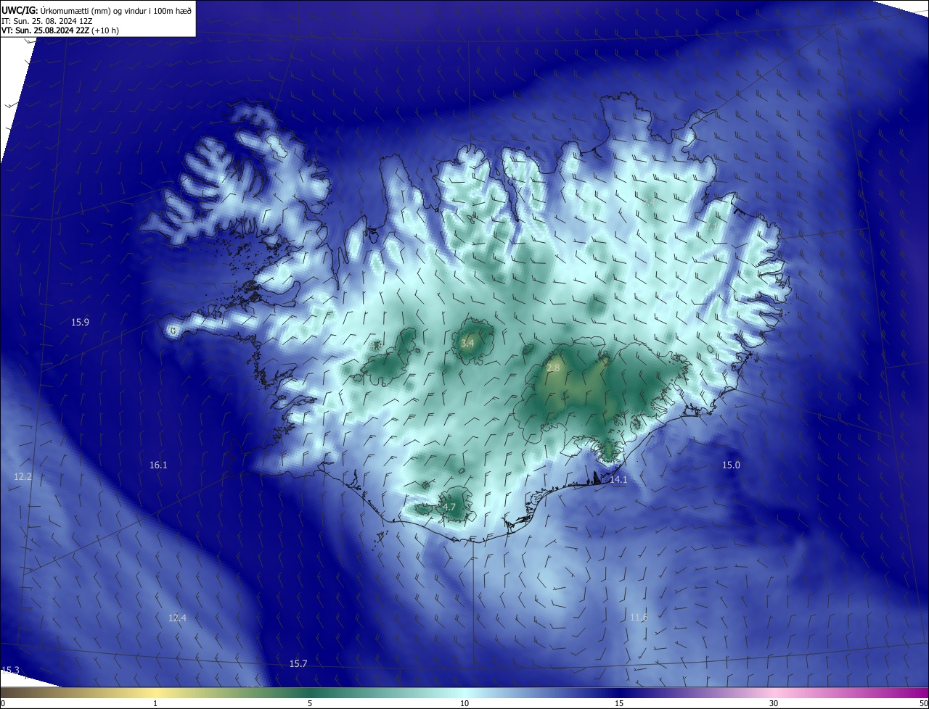Click the 16.1 value label on the map
The width and height of the screenshot is (929, 709).
158,465
